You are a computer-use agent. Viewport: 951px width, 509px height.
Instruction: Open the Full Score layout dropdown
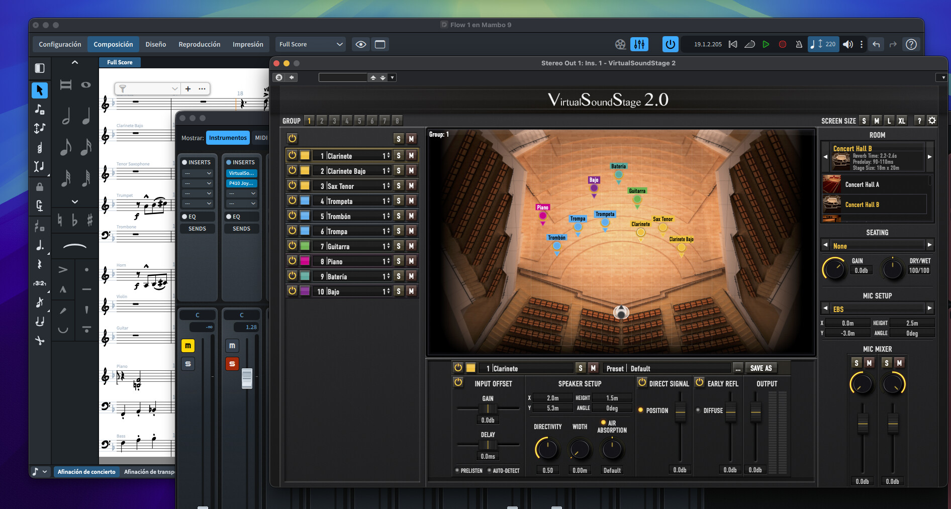click(x=311, y=44)
